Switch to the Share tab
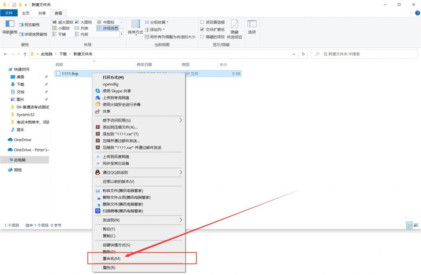 42,13
